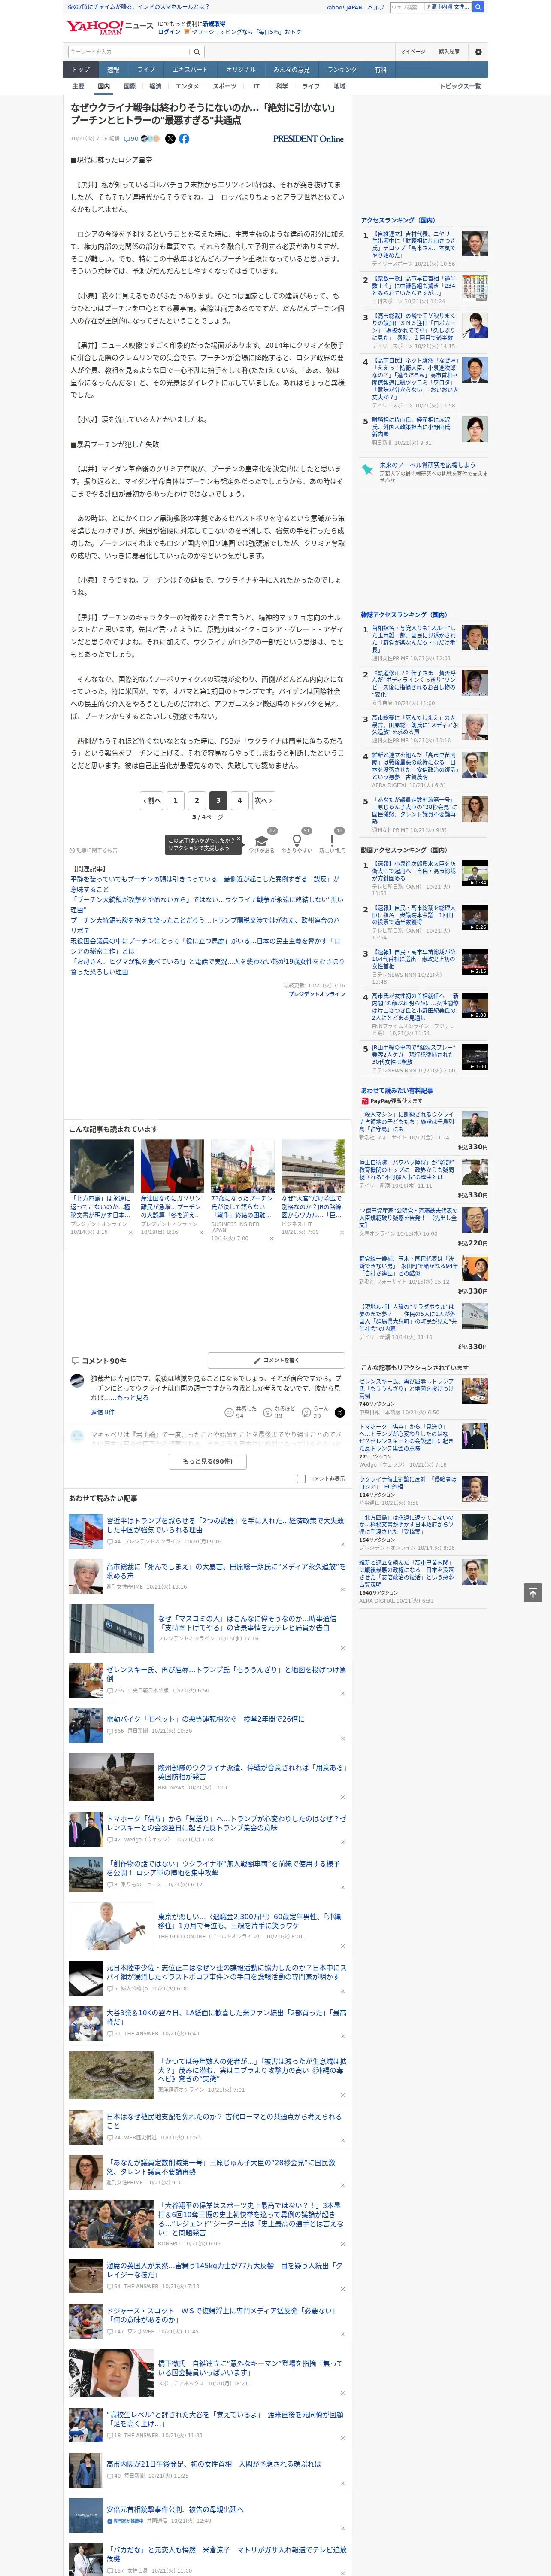Click back-to-top arrow button

(533, 1592)
